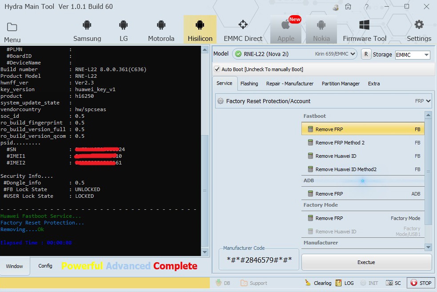Toggle the Auto Boot checkbox
437x292 pixels.
(217, 69)
